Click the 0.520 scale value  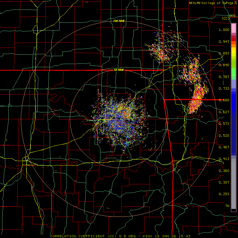point(224,136)
